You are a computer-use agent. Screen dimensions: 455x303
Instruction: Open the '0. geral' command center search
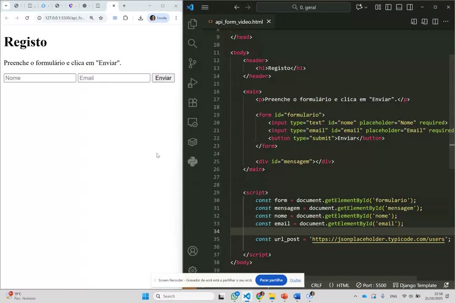click(304, 7)
